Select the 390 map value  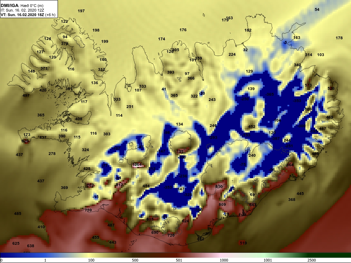[x=62, y=136]
